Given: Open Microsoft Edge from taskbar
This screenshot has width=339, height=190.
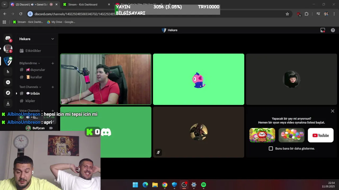Looking at the screenshot, I should point(145,185).
